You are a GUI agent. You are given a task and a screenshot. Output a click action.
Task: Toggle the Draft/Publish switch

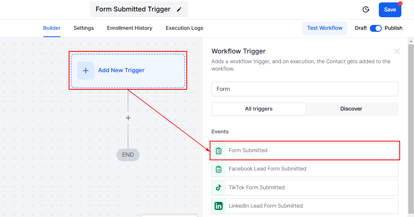376,28
